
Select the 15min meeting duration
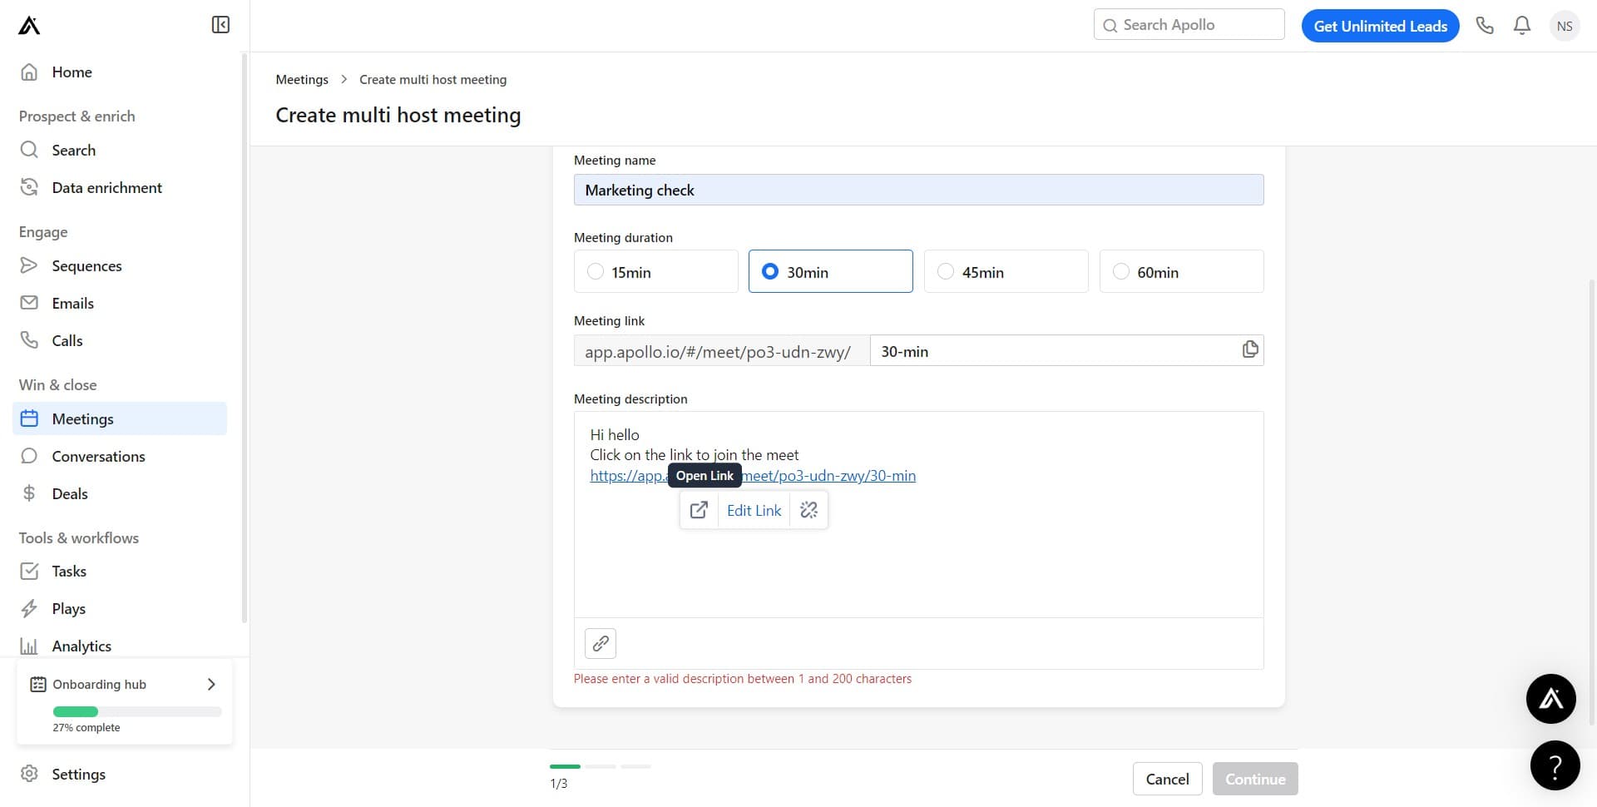[x=596, y=271]
